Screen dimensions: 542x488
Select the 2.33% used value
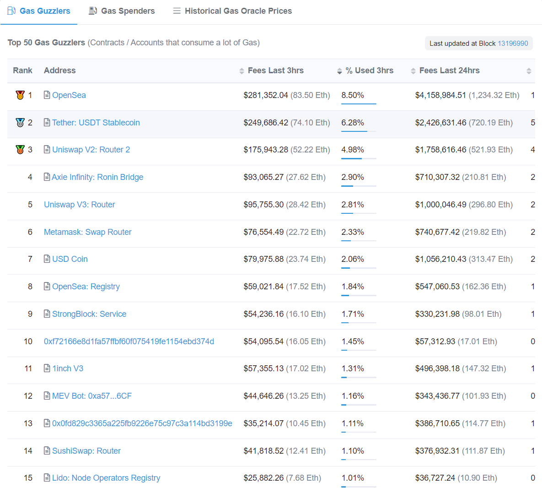(353, 232)
